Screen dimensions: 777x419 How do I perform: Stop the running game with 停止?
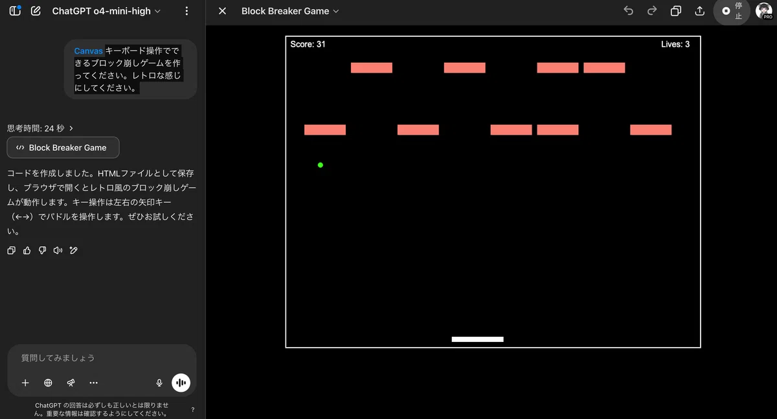click(732, 11)
